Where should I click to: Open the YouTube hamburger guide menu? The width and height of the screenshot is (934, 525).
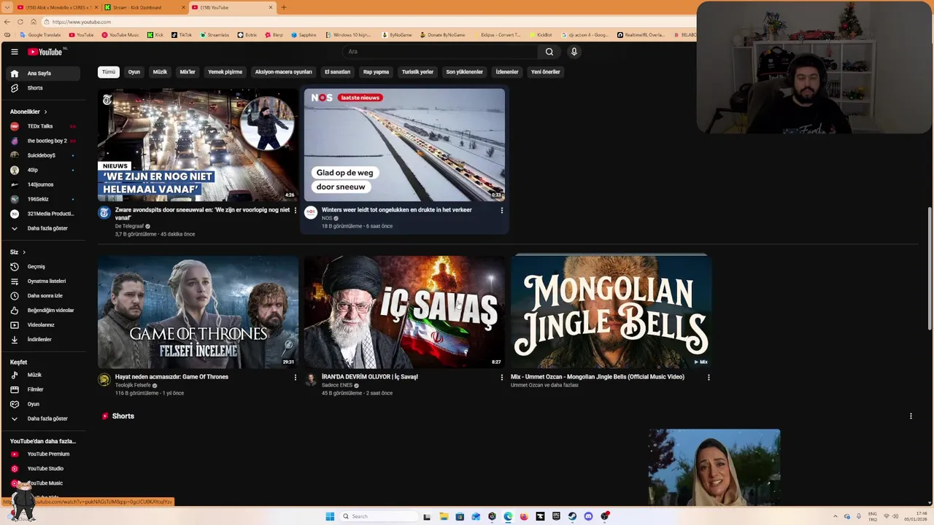pyautogui.click(x=14, y=52)
